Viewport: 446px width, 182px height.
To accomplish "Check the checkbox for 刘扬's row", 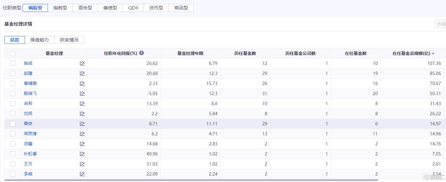I will [13, 113].
